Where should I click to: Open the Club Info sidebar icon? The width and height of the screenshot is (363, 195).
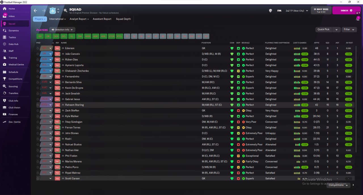(x=5, y=101)
